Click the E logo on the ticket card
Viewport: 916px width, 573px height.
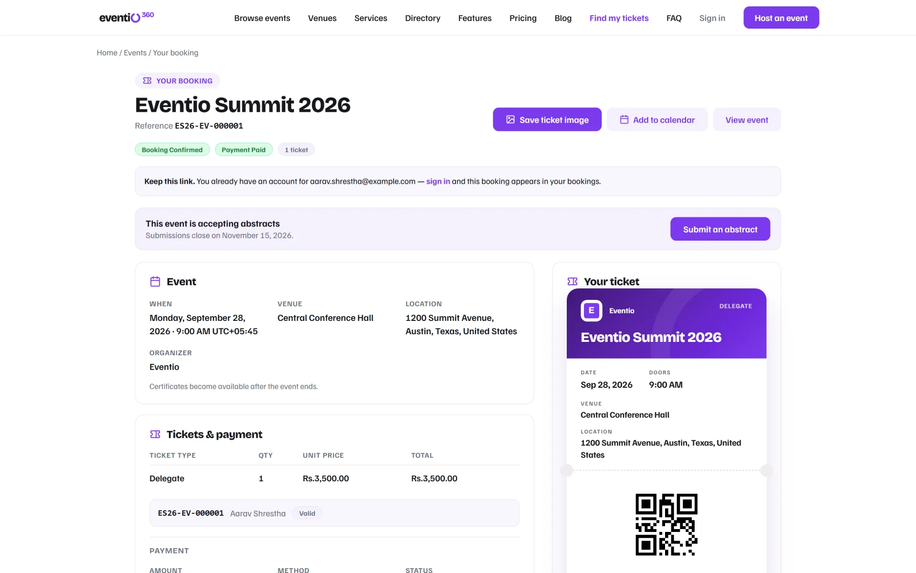point(592,311)
